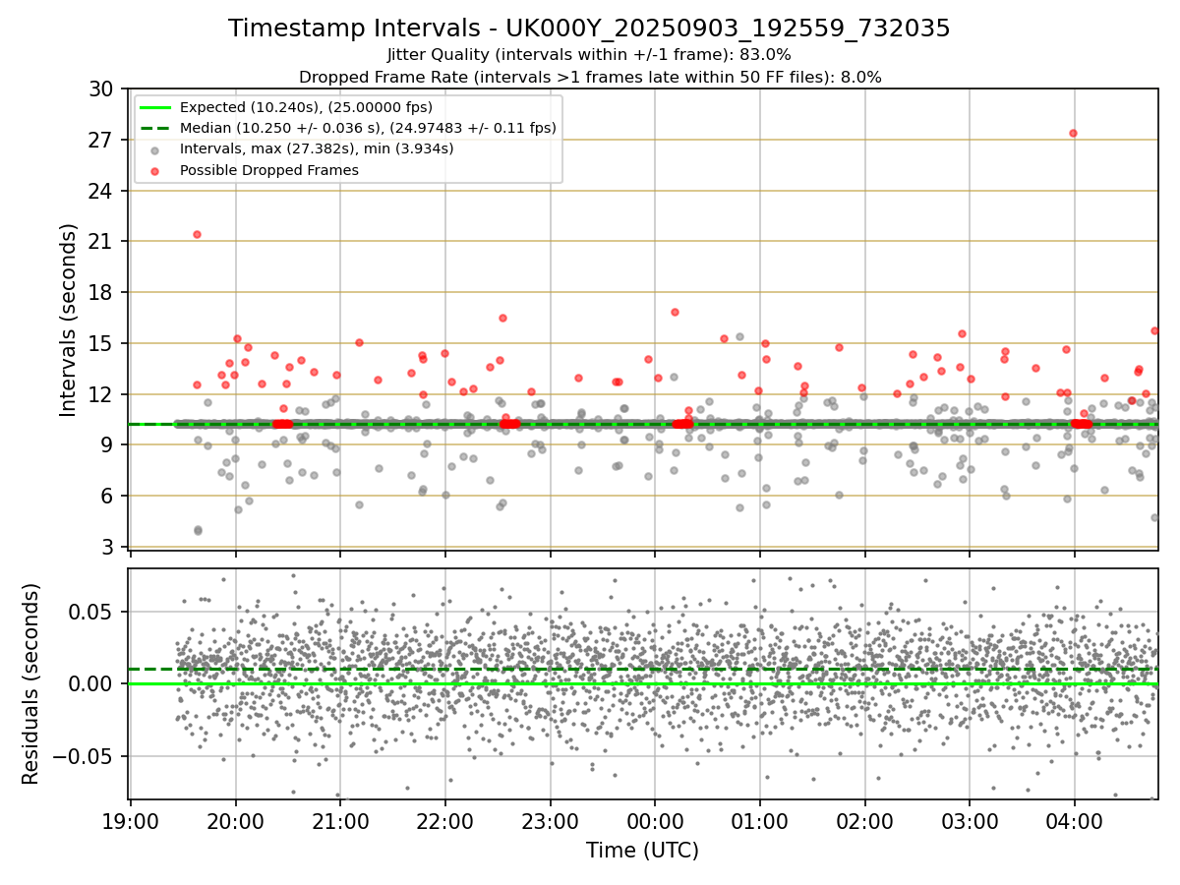Click the y-axis tick label '15'
Viewport: 1180px width, 885px height.
coord(101,343)
